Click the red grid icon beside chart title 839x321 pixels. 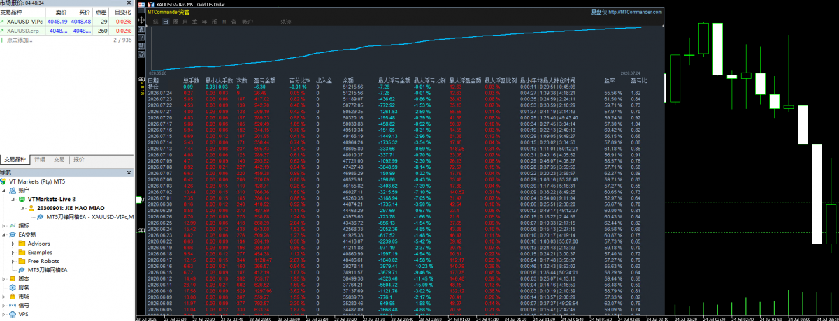(142, 4)
